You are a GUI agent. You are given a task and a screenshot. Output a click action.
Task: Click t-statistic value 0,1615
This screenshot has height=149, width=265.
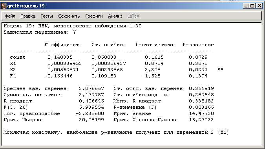tap(154, 57)
